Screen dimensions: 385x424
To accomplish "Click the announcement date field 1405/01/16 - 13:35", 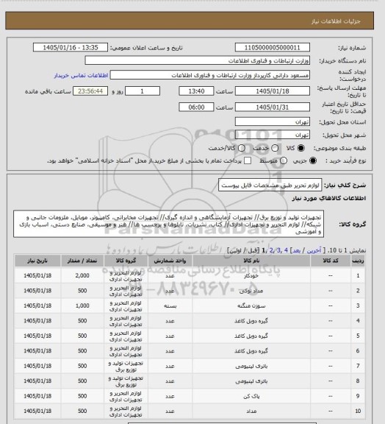I will point(71,48).
